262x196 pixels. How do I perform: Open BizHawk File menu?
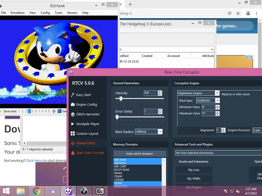click(4, 13)
